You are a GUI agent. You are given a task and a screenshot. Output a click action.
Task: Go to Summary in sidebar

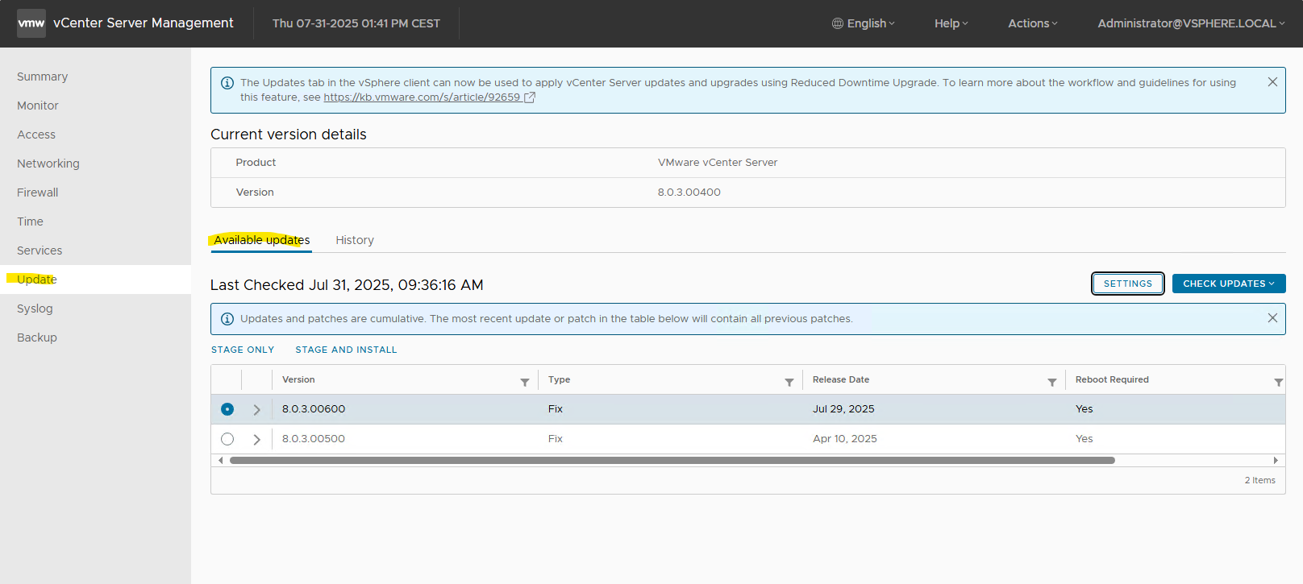(43, 77)
